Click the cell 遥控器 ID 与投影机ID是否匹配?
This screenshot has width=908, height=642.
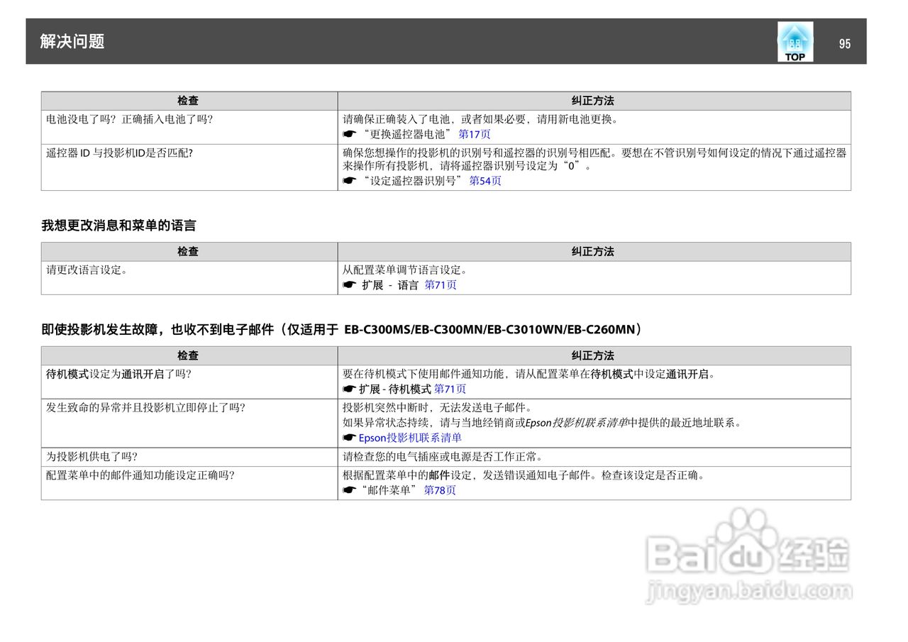point(189,167)
